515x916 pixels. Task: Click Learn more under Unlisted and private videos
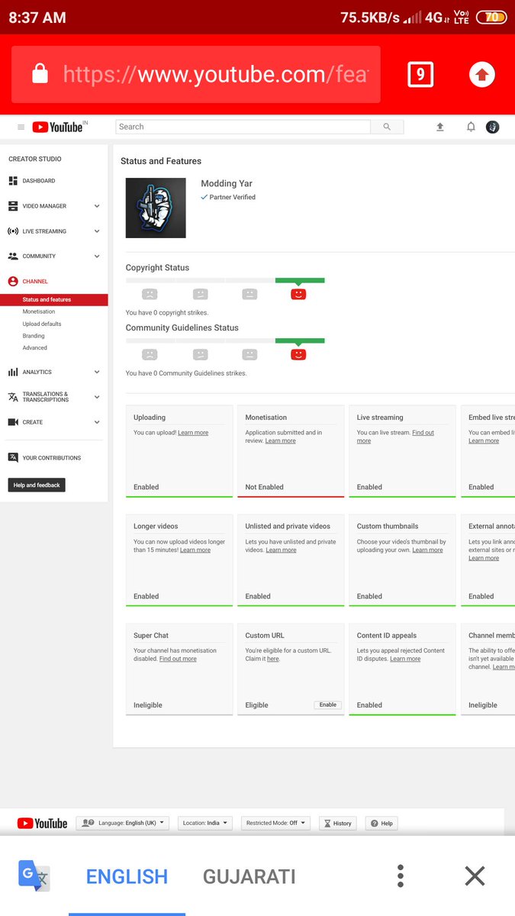click(281, 550)
